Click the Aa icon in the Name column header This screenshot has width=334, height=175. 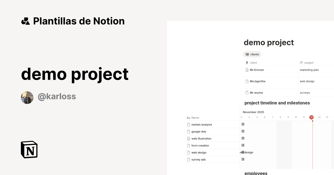[188, 117]
